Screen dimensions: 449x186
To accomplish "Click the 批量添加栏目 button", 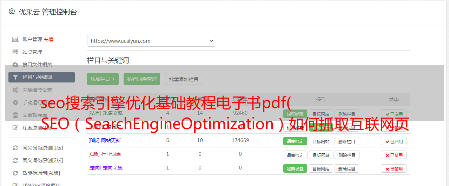I will (x=184, y=79).
